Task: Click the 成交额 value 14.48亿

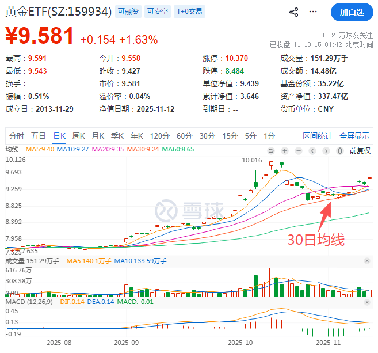Action: 323,71
